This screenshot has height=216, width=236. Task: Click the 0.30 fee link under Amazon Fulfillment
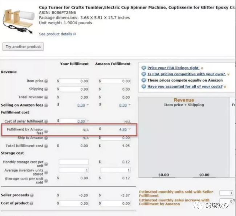tap(123, 105)
